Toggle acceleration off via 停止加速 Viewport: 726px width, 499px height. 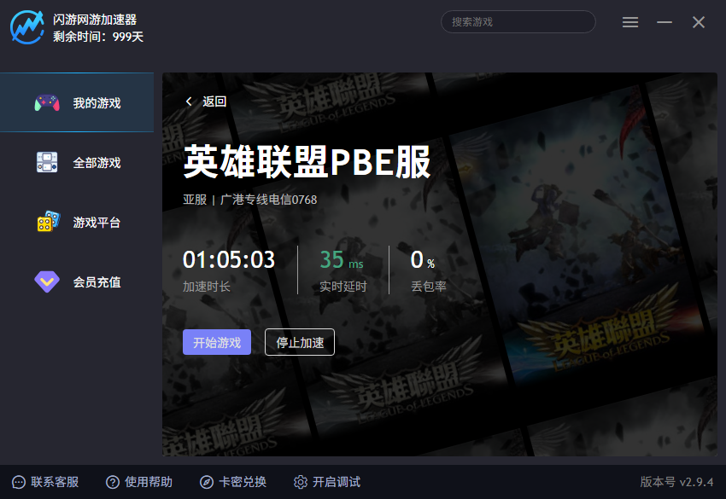tap(299, 342)
